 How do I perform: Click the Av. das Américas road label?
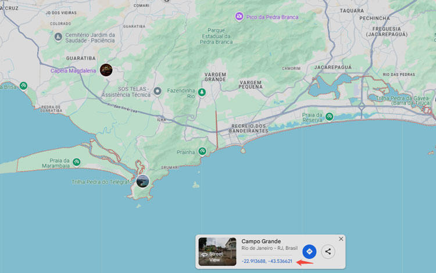pos(122,108)
